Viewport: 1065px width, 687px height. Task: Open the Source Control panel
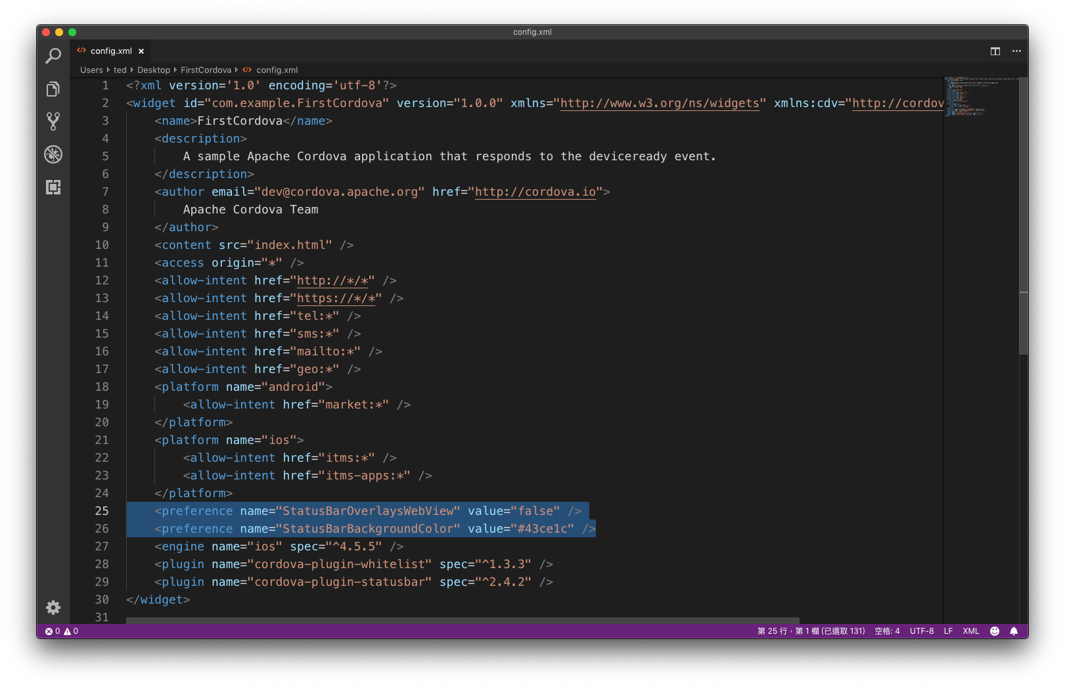tap(53, 122)
